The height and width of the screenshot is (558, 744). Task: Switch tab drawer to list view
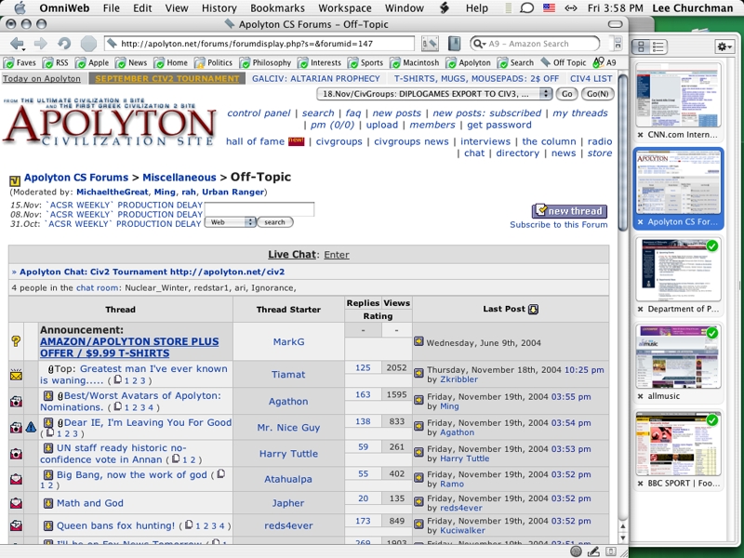(x=658, y=46)
